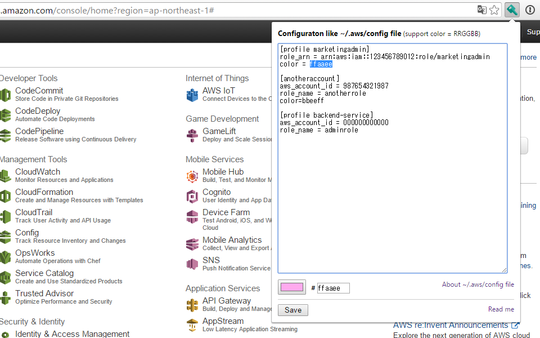
Task: Select the OpsWorks chef icon
Action: point(5,256)
